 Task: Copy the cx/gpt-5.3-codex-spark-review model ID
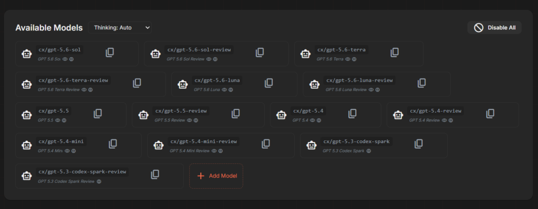(155, 175)
